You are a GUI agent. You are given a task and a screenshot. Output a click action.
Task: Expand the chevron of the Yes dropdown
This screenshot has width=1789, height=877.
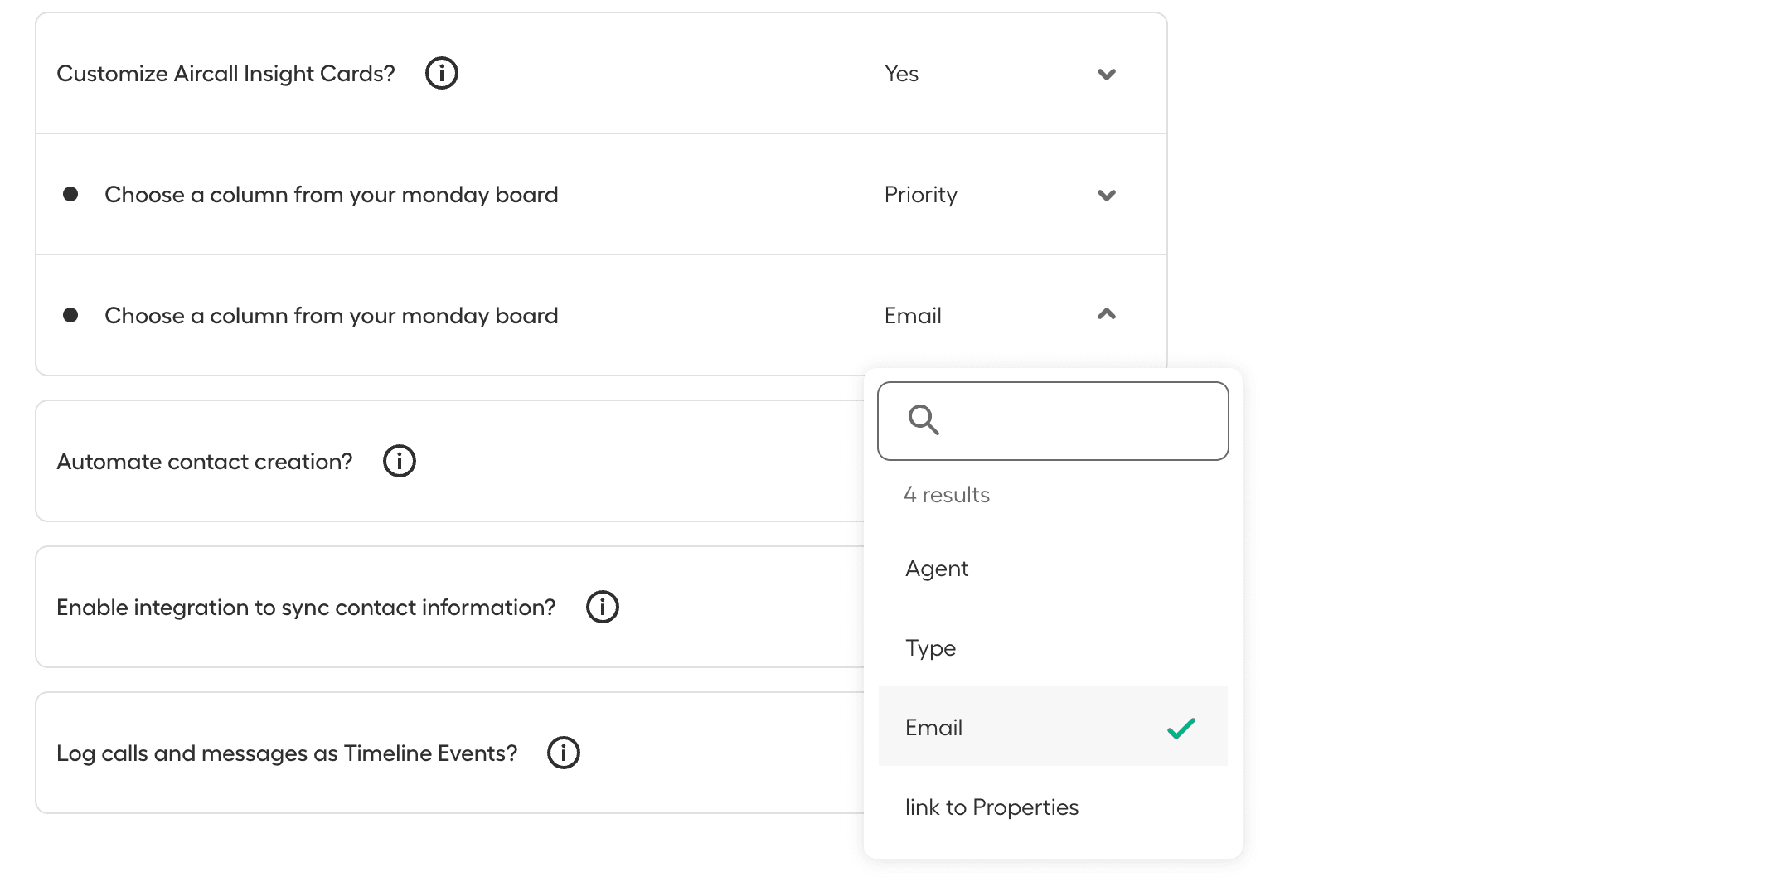pos(1106,74)
